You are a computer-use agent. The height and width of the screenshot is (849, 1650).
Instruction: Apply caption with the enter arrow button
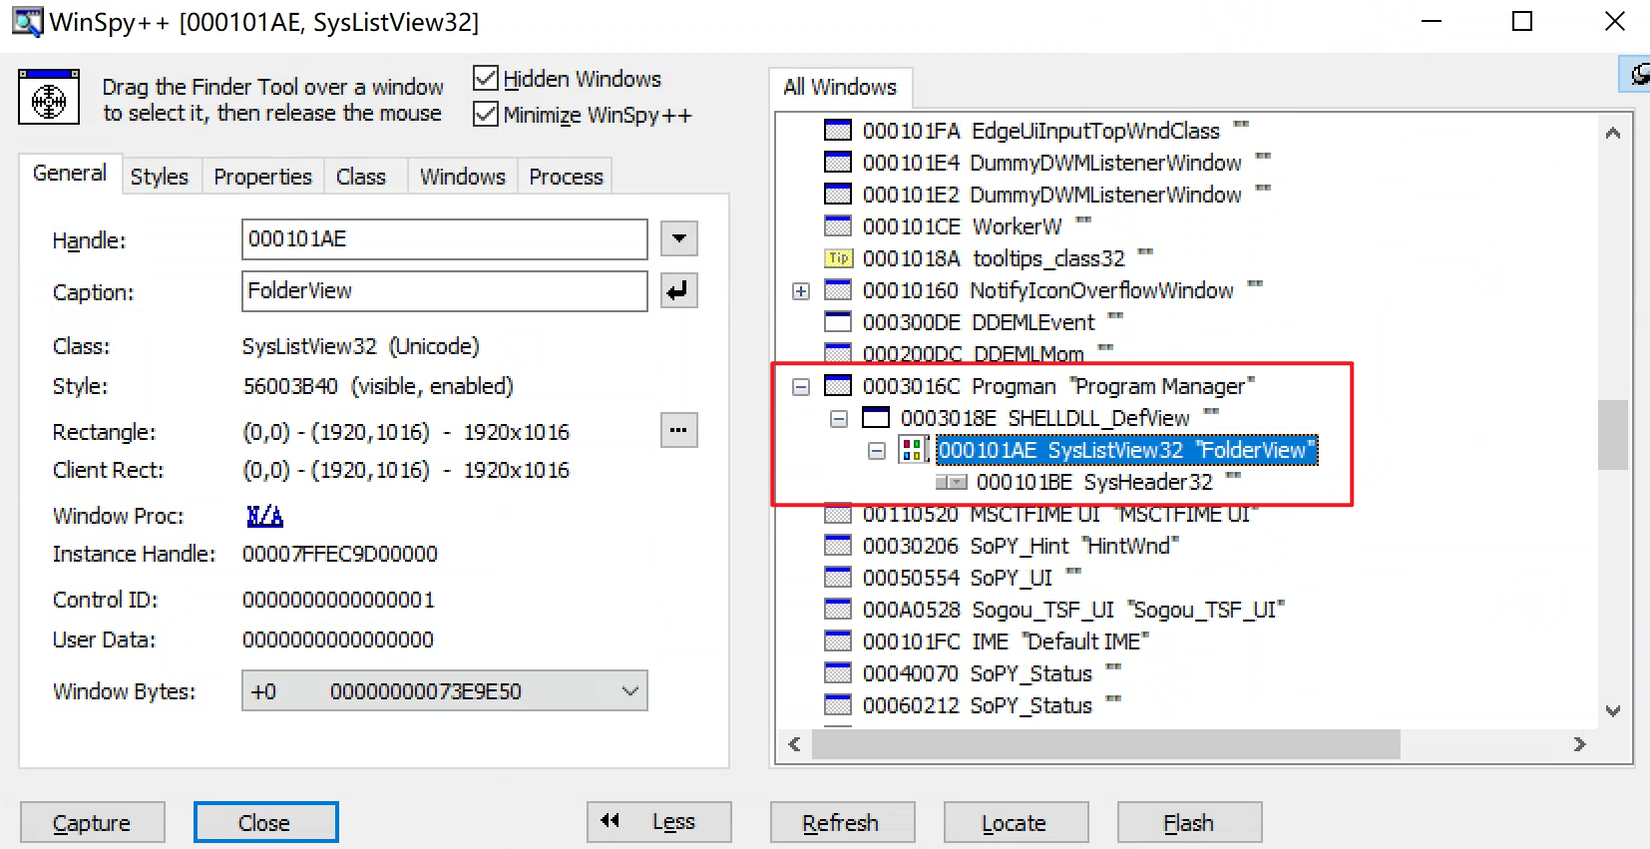(678, 291)
